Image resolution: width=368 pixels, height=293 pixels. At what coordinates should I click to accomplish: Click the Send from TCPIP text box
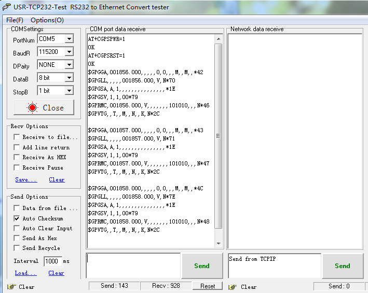[275, 266]
